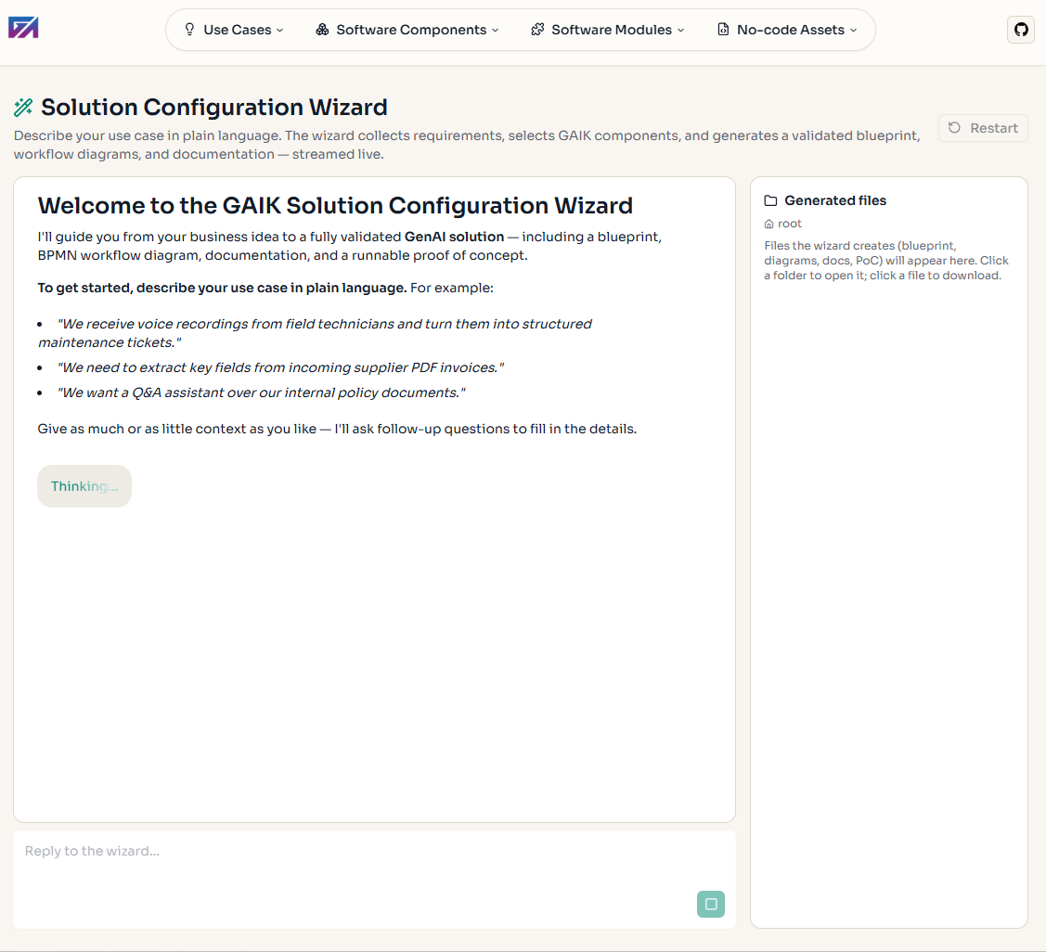Click the Welcome to the GAIK heading
The image size is (1046, 952).
coord(335,205)
